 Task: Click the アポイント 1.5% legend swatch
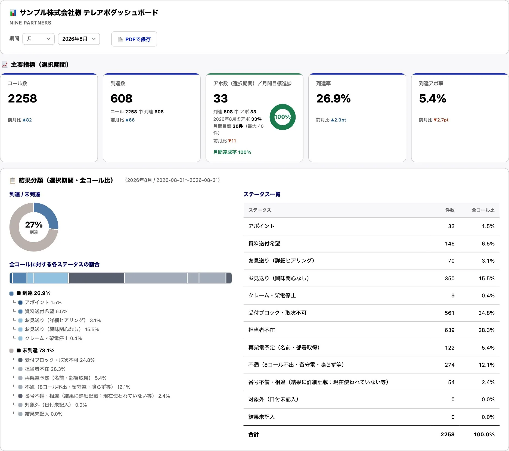pos(20,303)
